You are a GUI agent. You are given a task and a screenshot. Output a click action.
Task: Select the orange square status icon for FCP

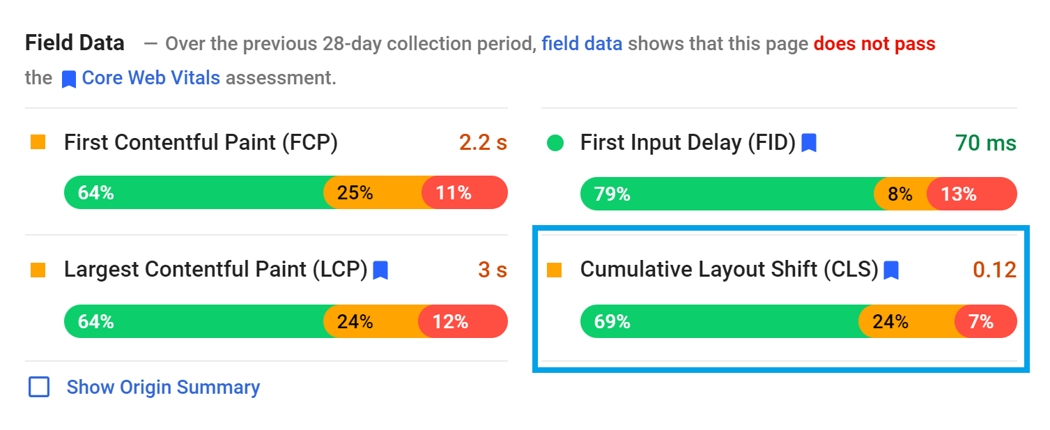pos(38,141)
